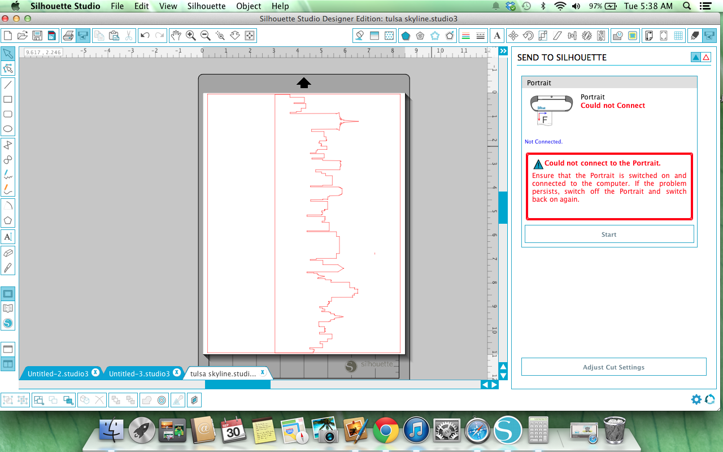
Task: Open the Cut Settings blade icon
Action: click(695, 36)
